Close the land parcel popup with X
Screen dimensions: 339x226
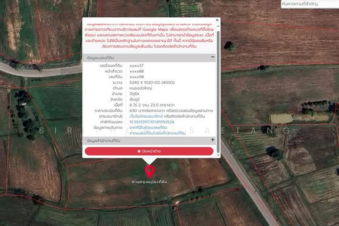click(217, 20)
